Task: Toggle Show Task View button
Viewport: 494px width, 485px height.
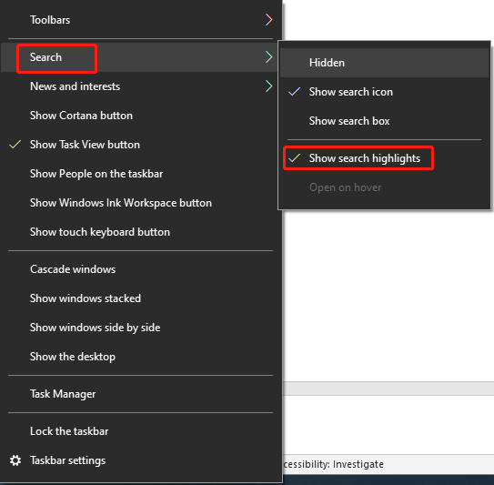Action: click(140, 145)
